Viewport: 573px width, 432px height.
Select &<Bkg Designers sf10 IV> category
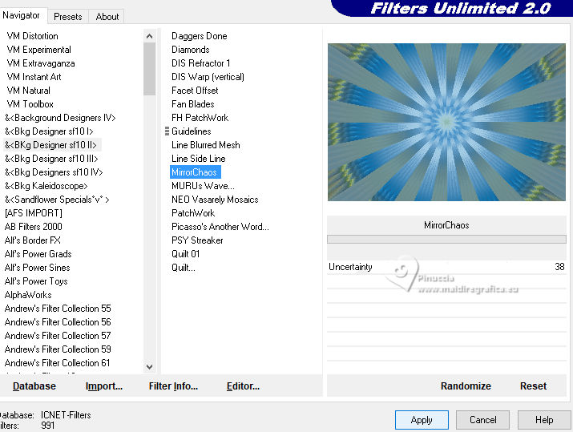pos(54,172)
